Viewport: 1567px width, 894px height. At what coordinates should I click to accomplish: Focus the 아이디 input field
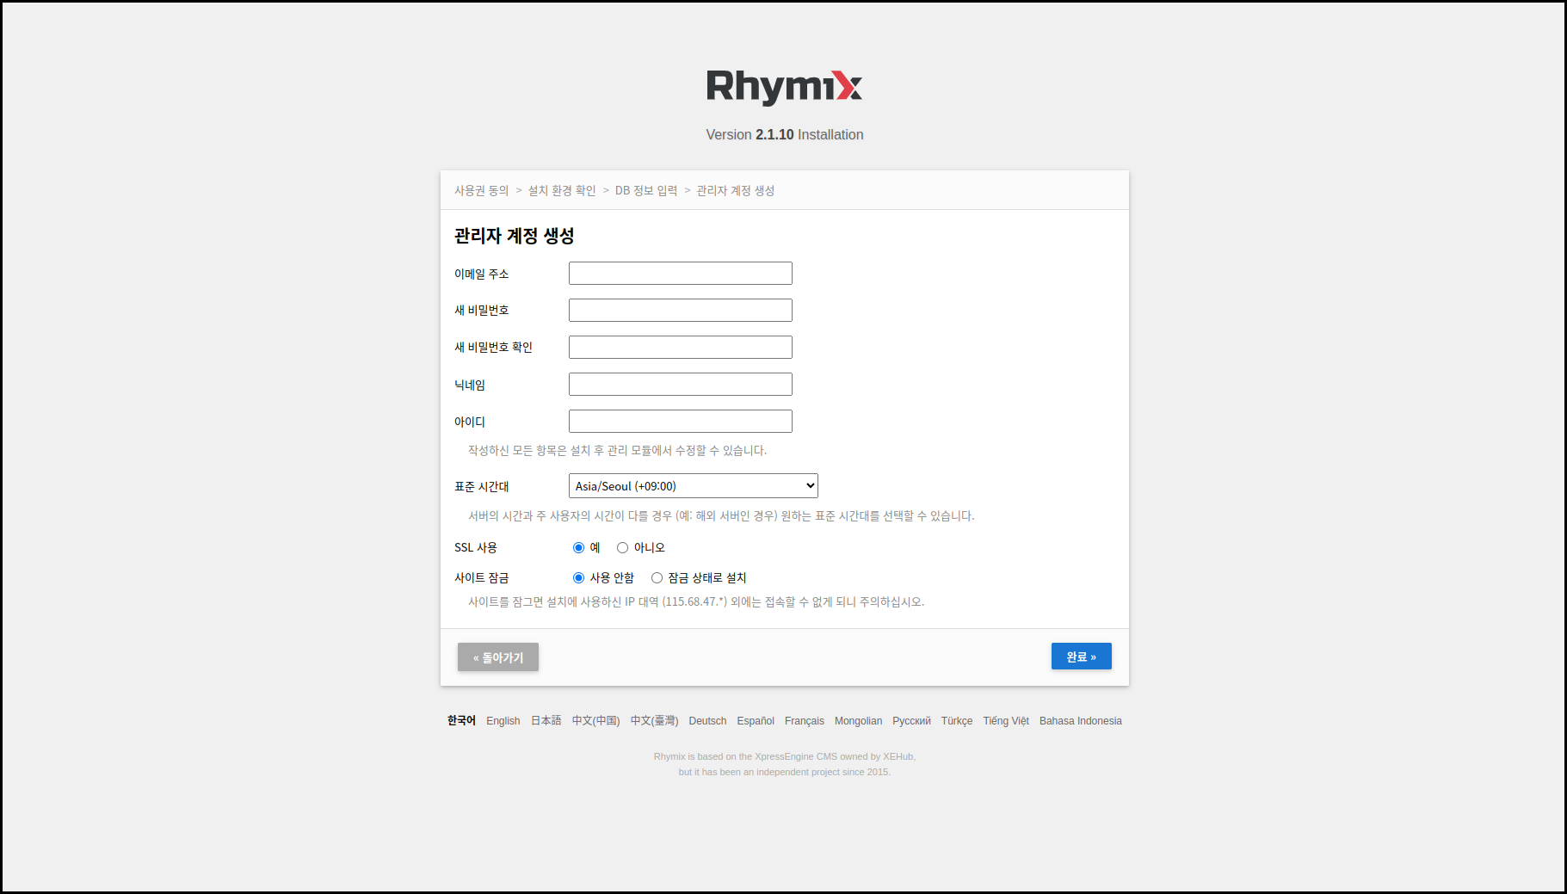point(681,422)
